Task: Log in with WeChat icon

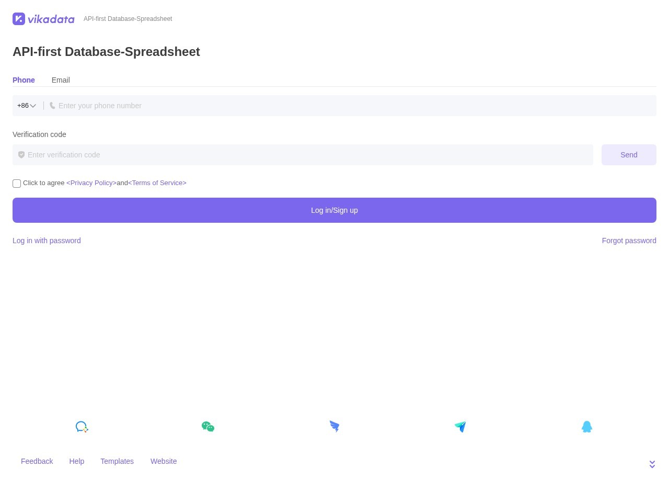Action: tap(208, 427)
